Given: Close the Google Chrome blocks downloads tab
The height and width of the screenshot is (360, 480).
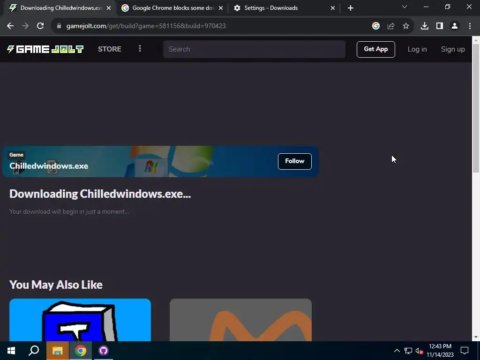Looking at the screenshot, I should tap(221, 8).
